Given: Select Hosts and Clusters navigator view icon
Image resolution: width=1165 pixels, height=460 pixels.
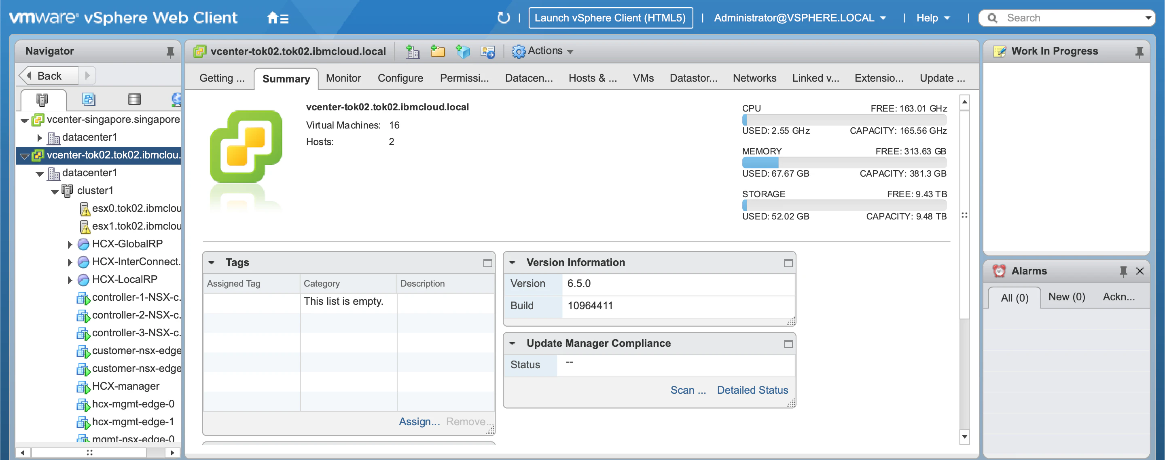Looking at the screenshot, I should click(42, 99).
